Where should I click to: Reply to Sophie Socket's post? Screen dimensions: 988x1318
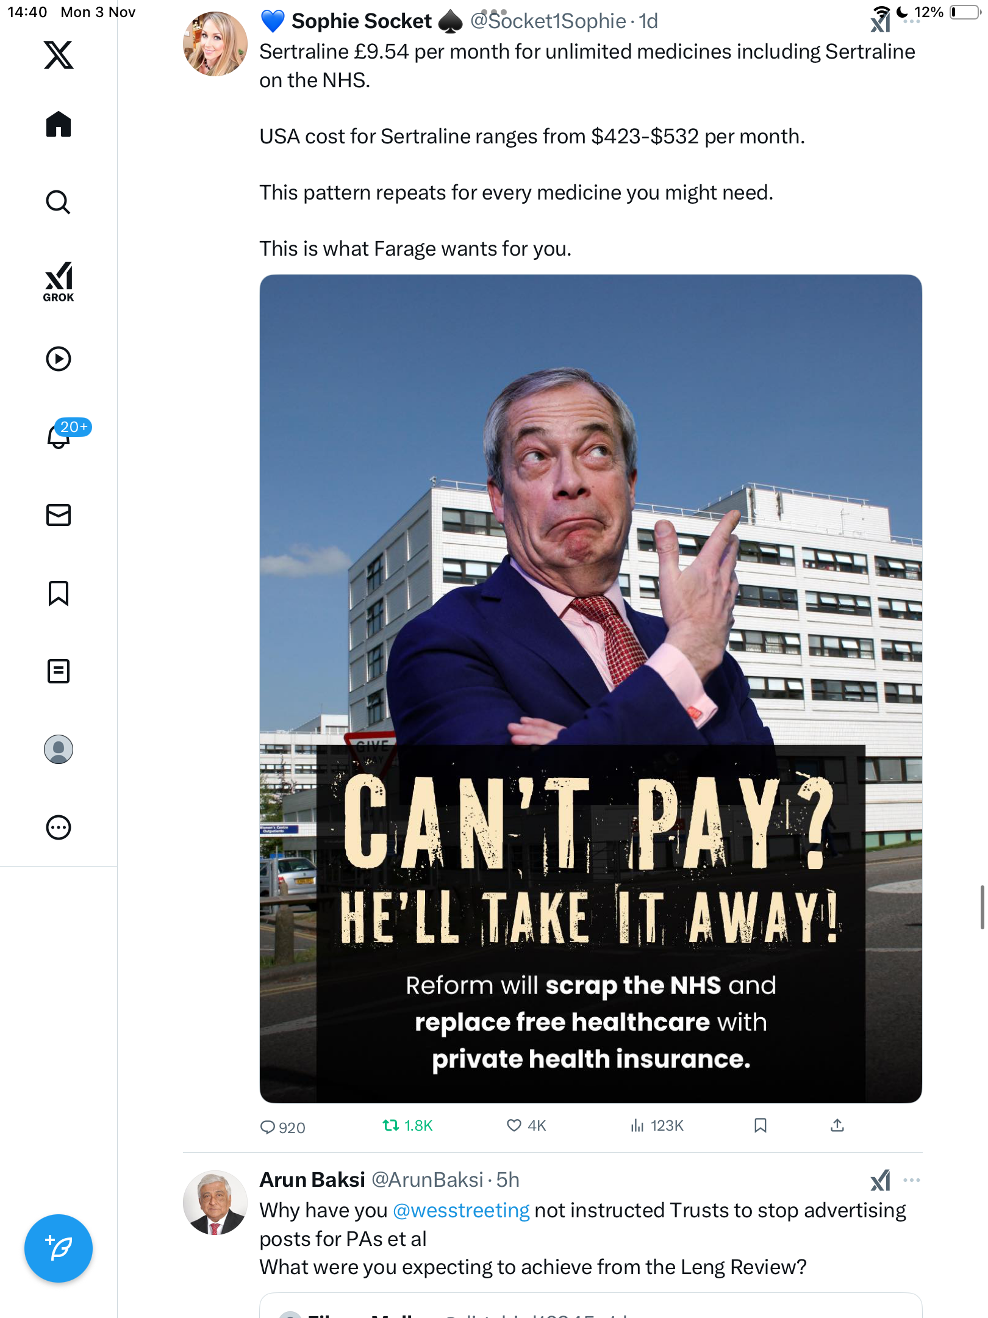click(x=282, y=1127)
